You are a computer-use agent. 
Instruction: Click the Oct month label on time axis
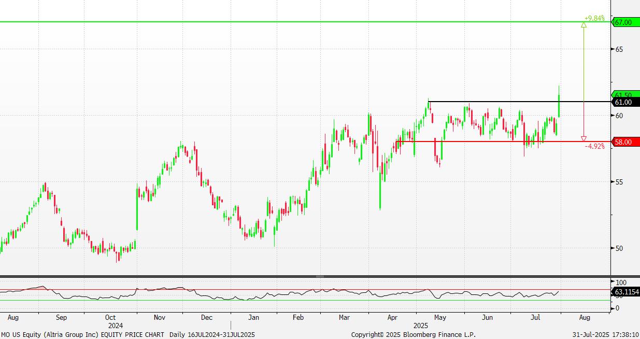pyautogui.click(x=110, y=317)
